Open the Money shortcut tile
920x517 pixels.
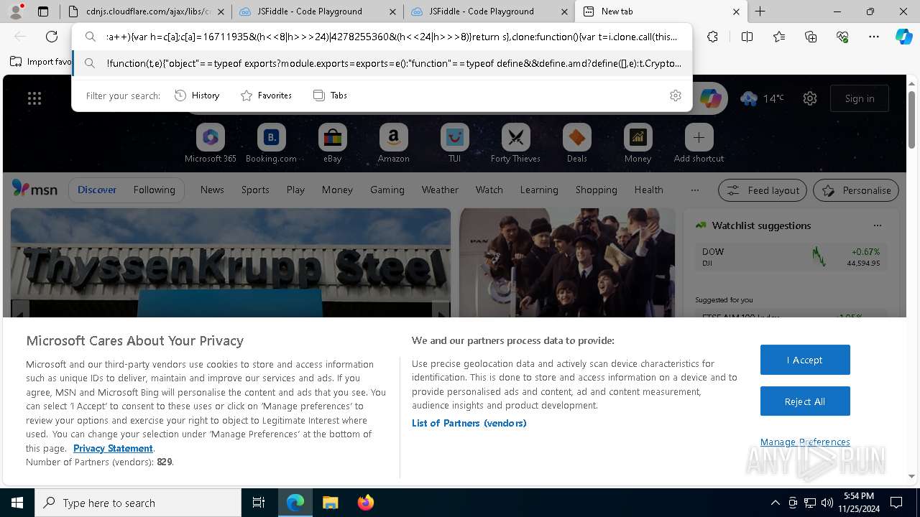click(638, 144)
